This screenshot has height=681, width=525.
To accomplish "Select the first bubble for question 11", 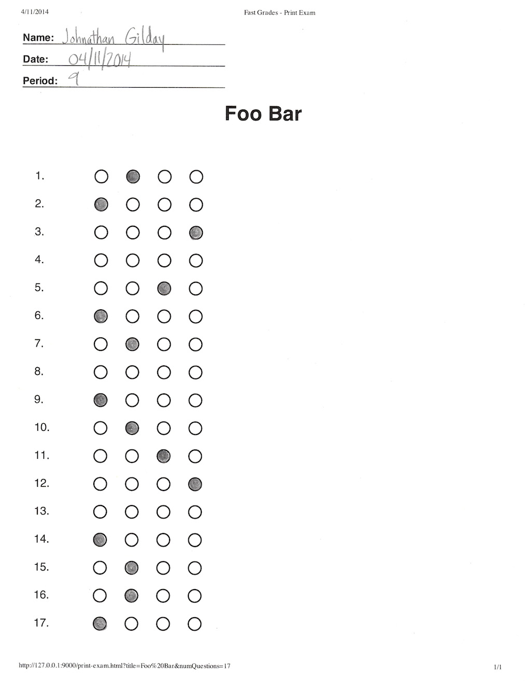I will (x=100, y=456).
